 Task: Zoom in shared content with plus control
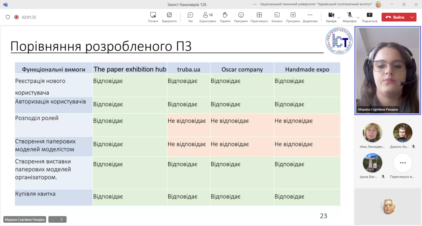[x=61, y=219]
